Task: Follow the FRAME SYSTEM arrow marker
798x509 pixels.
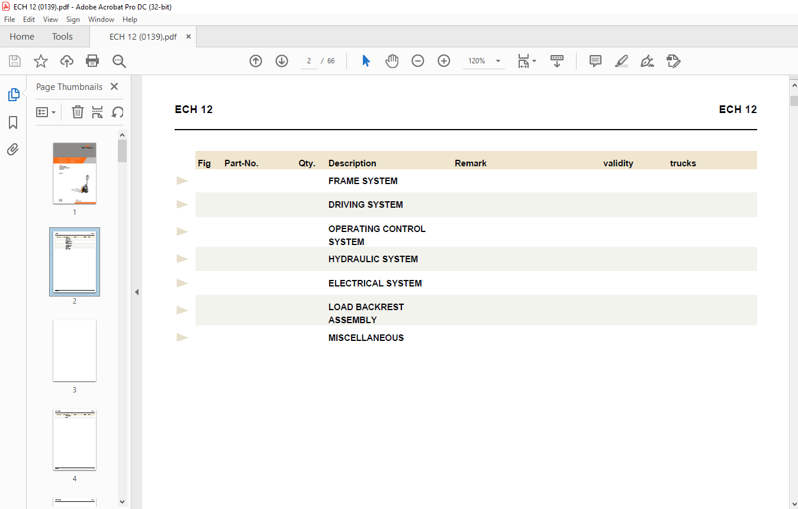Action: point(182,181)
